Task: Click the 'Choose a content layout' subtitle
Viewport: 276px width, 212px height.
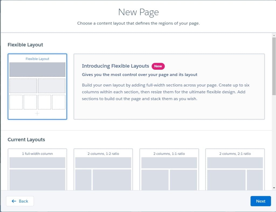Action: click(x=139, y=23)
